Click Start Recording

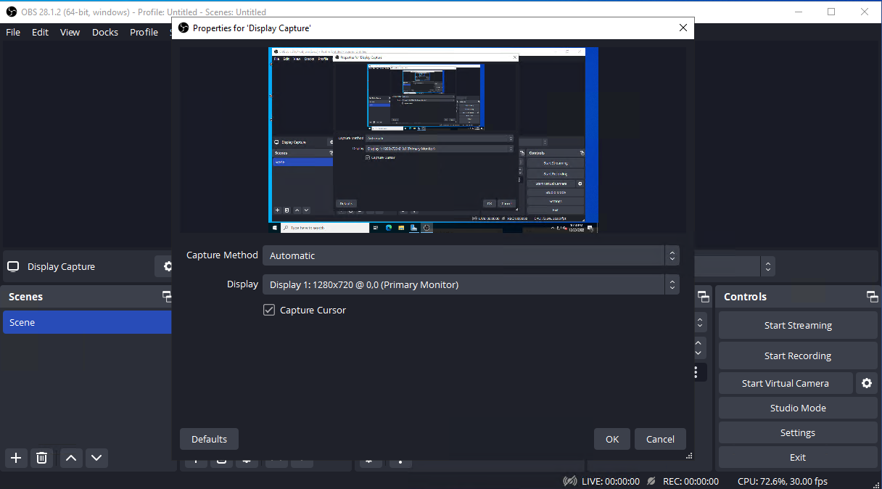[798, 356]
